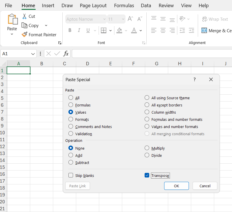
Task: Choose the Multiply operation radio button
Action: pos(147,148)
